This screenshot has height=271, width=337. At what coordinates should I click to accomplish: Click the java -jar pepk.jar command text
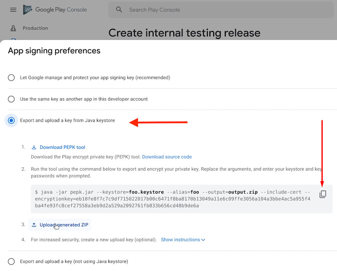[172, 199]
